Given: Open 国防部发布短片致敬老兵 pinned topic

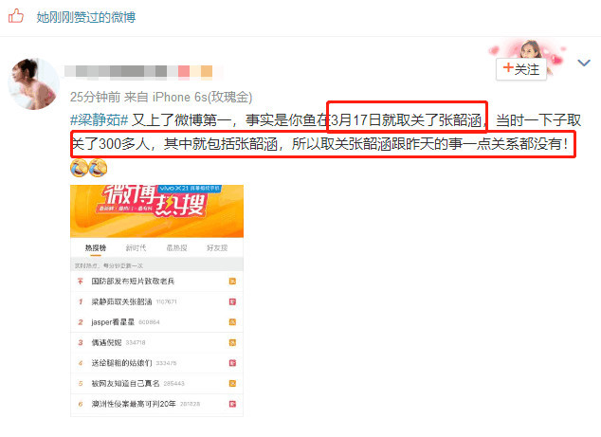Looking at the screenshot, I should click(133, 282).
